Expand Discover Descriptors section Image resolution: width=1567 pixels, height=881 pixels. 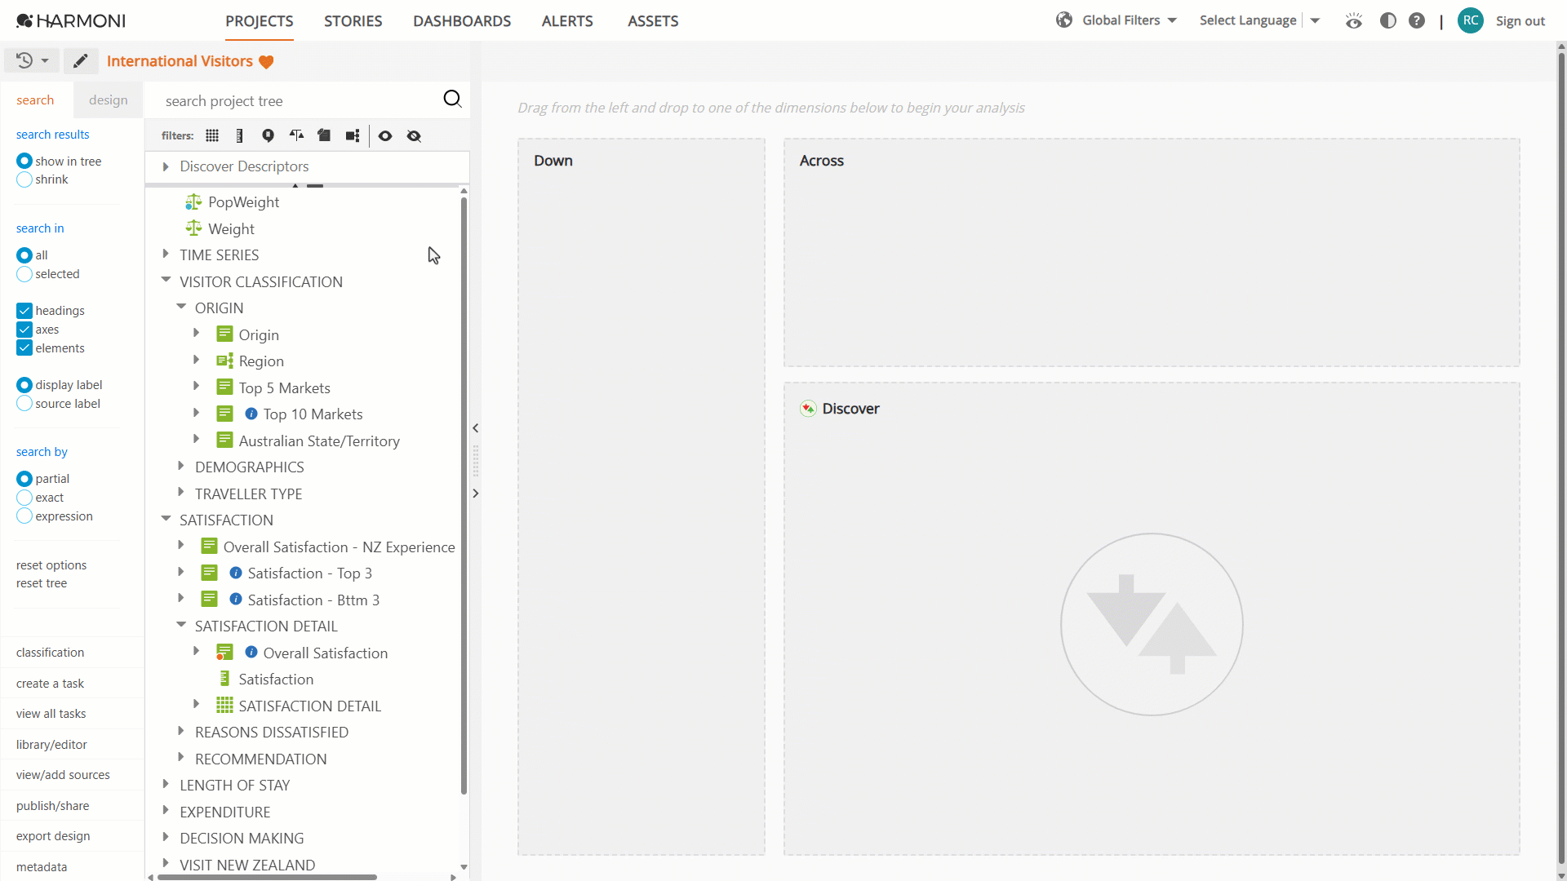[166, 166]
